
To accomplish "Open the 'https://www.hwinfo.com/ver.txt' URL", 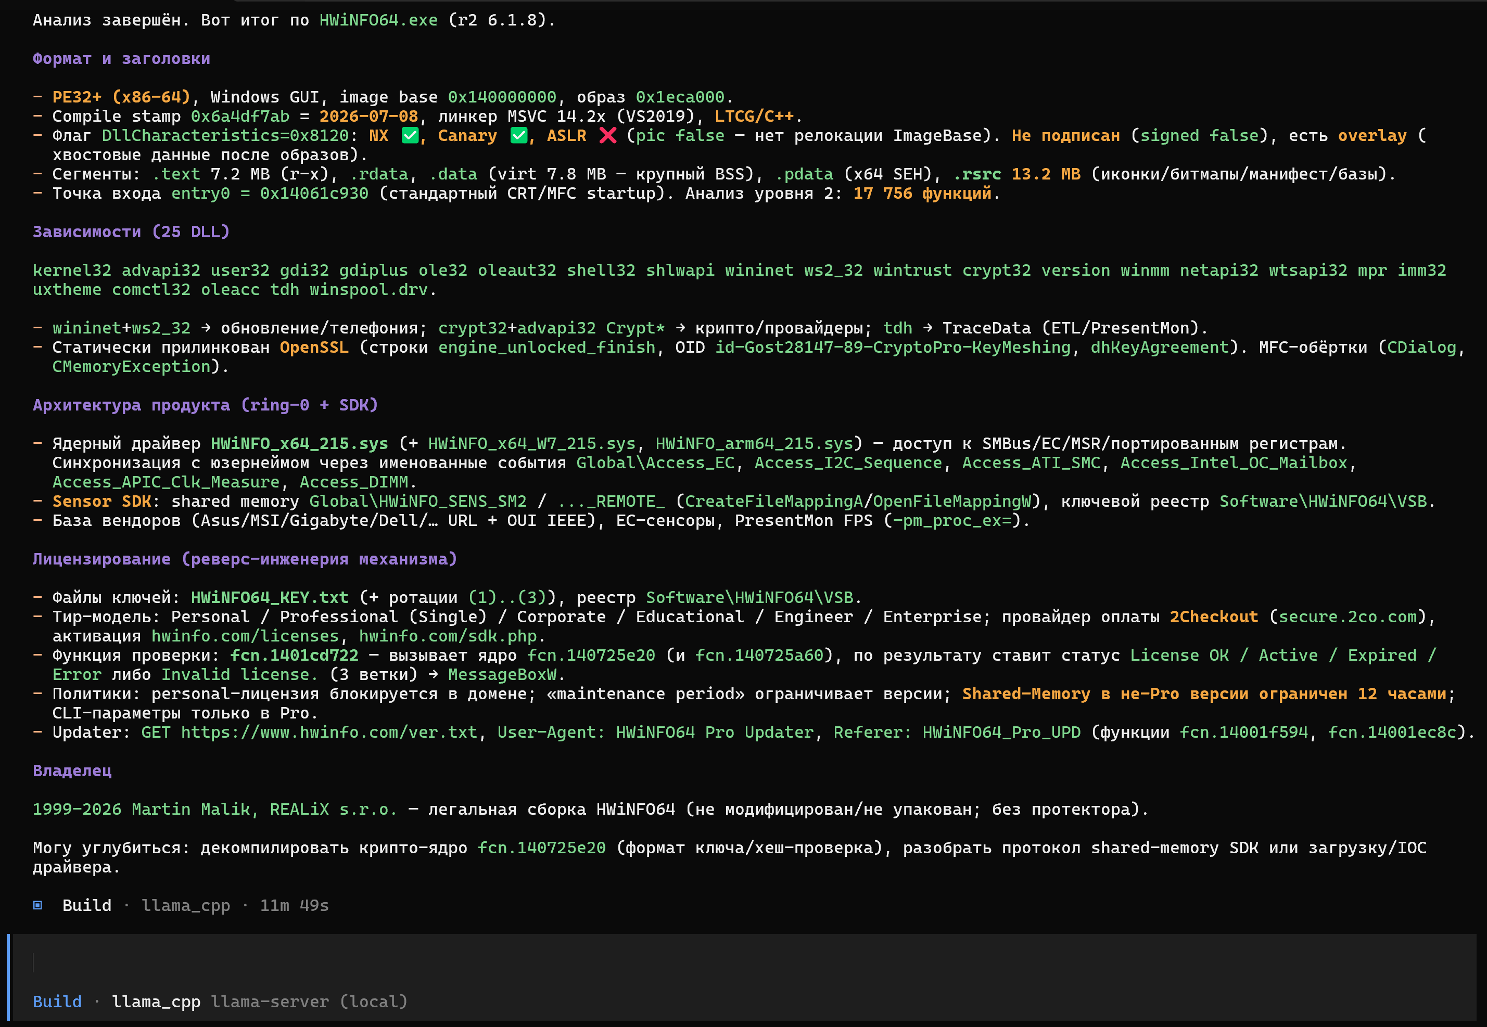I will tap(329, 733).
